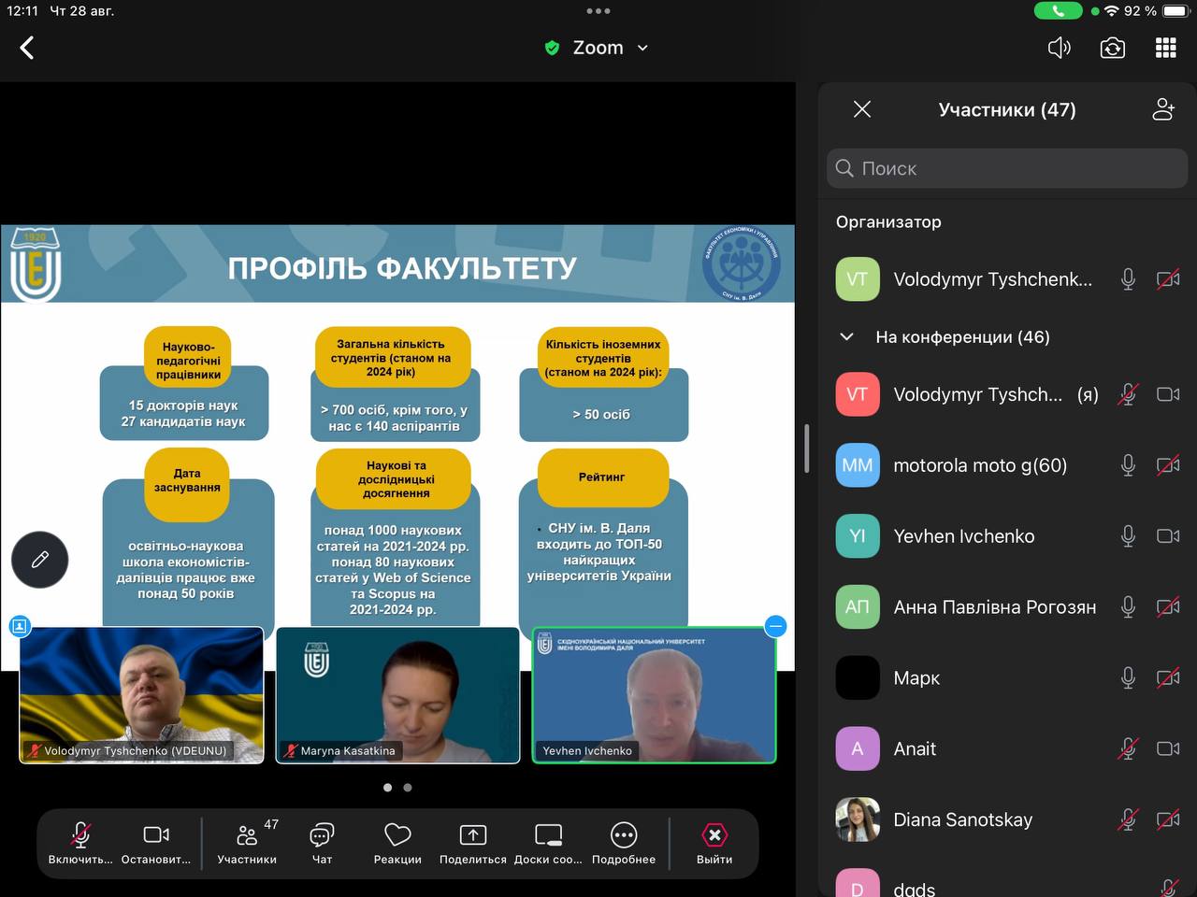Screen dimensions: 1197x897
Task: Tap camera-off icon of Diana Sanotskay
Action: (x=1168, y=819)
